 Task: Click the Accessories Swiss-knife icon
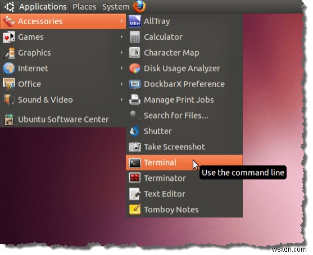pos(8,21)
